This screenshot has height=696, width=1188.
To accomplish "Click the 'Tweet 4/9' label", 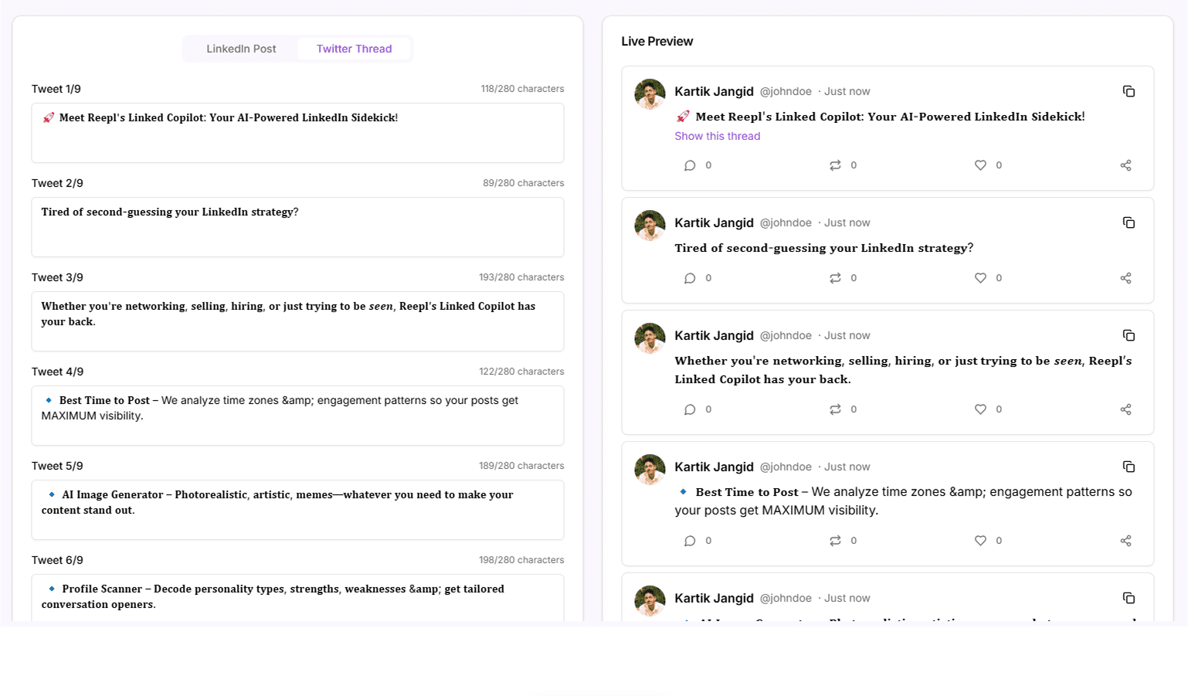I will point(58,372).
